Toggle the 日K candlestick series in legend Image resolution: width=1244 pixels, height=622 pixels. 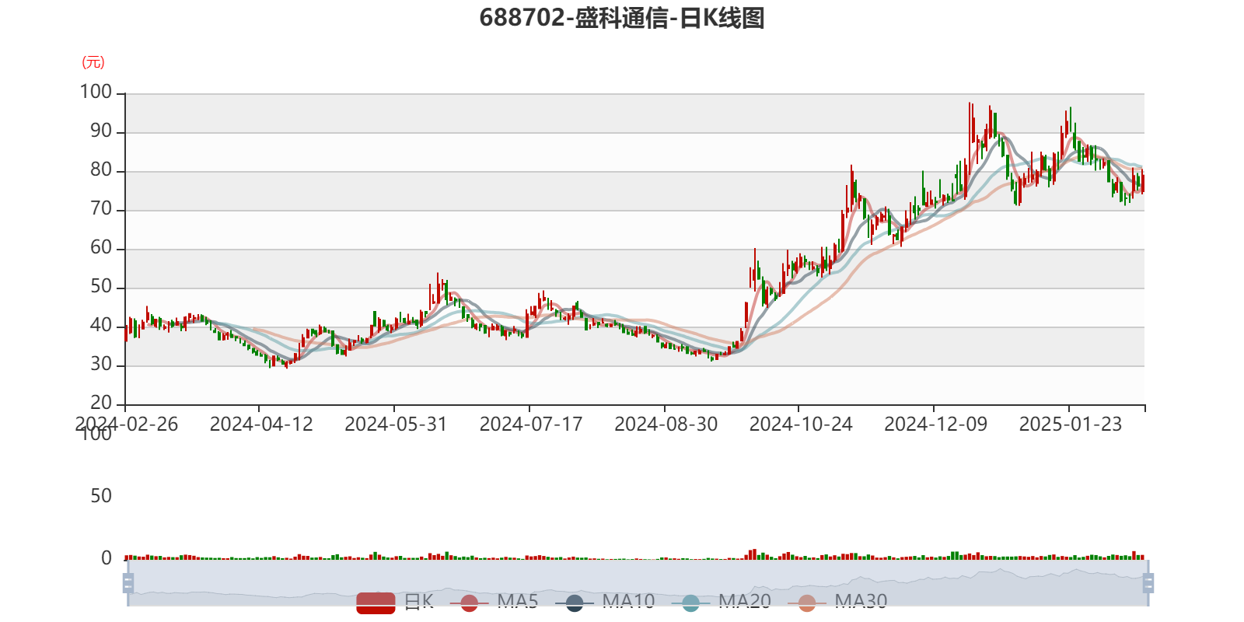click(x=395, y=602)
